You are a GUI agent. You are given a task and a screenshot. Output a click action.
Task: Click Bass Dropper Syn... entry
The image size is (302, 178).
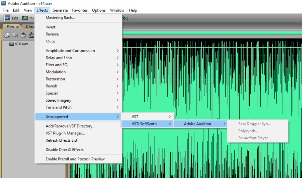(258, 124)
